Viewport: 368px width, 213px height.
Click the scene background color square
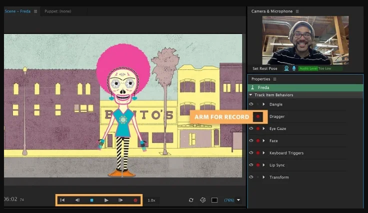(x=214, y=200)
